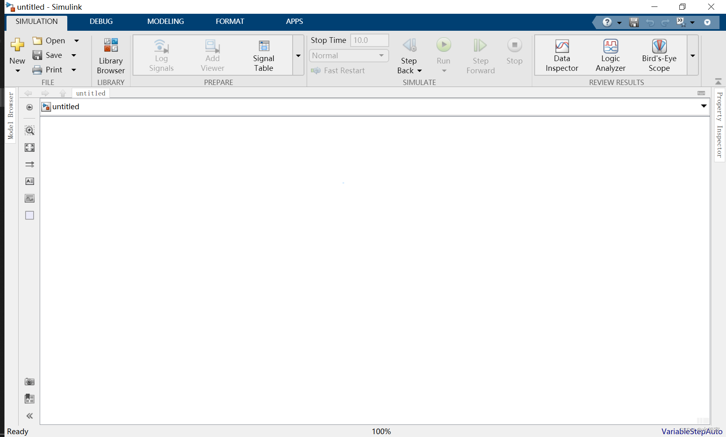Click the quick access save icon
This screenshot has height=437, width=726.
tap(634, 22)
